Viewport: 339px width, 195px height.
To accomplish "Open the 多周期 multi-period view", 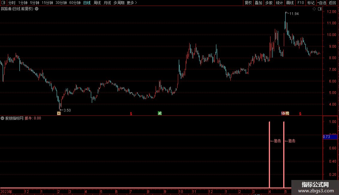I will point(119,3).
